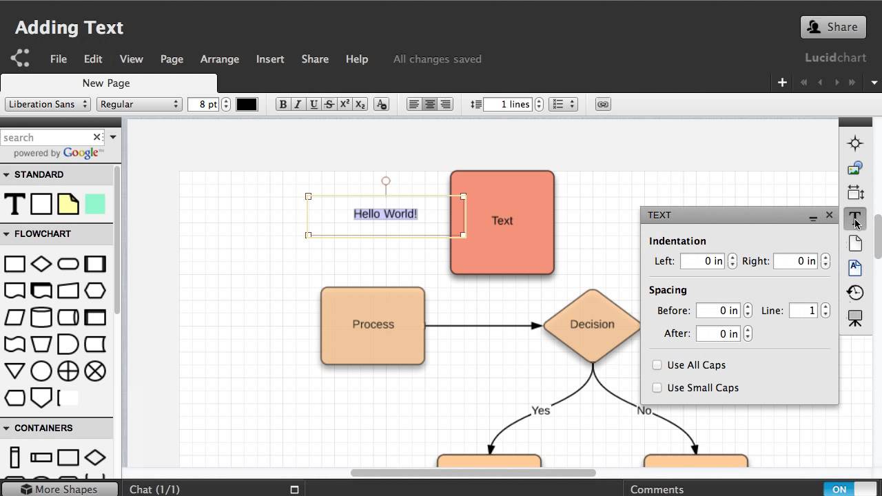This screenshot has height=496, width=882.
Task: Select the cylinder Database flowchart shape
Action: coord(41,318)
